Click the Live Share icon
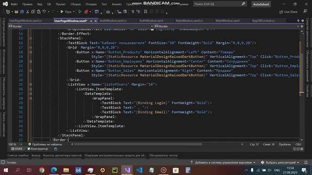The width and height of the screenshot is (312, 175). [281, 12]
